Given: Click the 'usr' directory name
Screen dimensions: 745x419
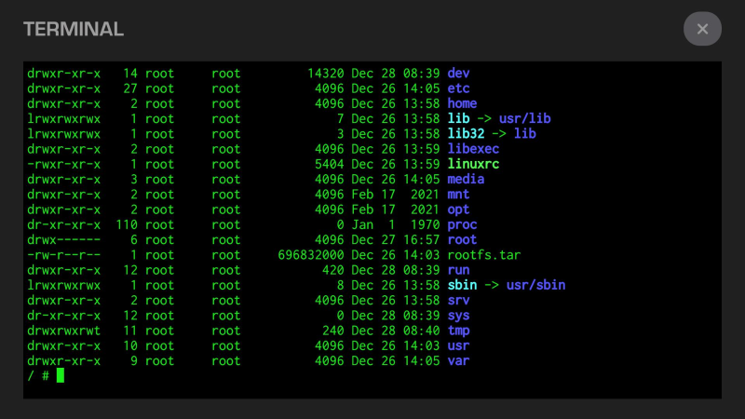Looking at the screenshot, I should pyautogui.click(x=458, y=345).
